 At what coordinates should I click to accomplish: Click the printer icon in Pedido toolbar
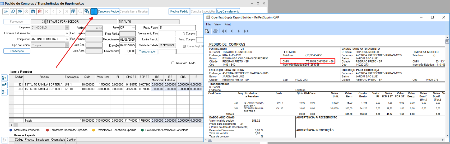[x=20, y=11]
